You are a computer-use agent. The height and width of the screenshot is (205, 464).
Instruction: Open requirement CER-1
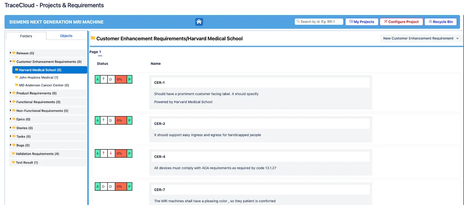(160, 83)
